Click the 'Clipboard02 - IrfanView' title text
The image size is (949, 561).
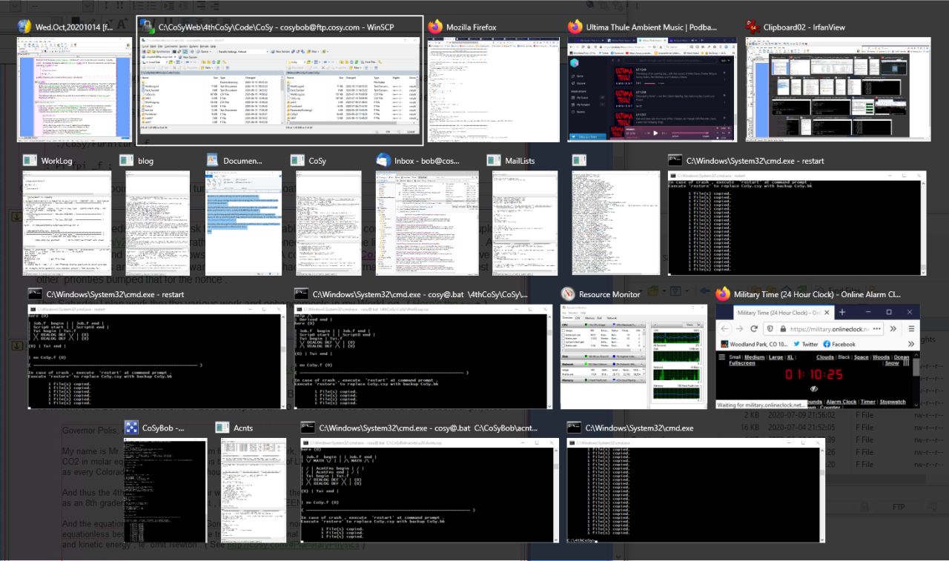805,27
